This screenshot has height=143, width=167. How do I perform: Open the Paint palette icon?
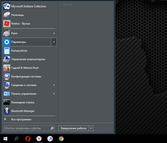point(7,33)
